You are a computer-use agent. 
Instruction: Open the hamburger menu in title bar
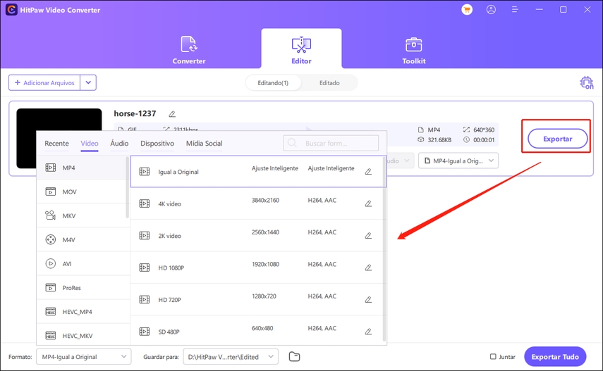point(515,10)
